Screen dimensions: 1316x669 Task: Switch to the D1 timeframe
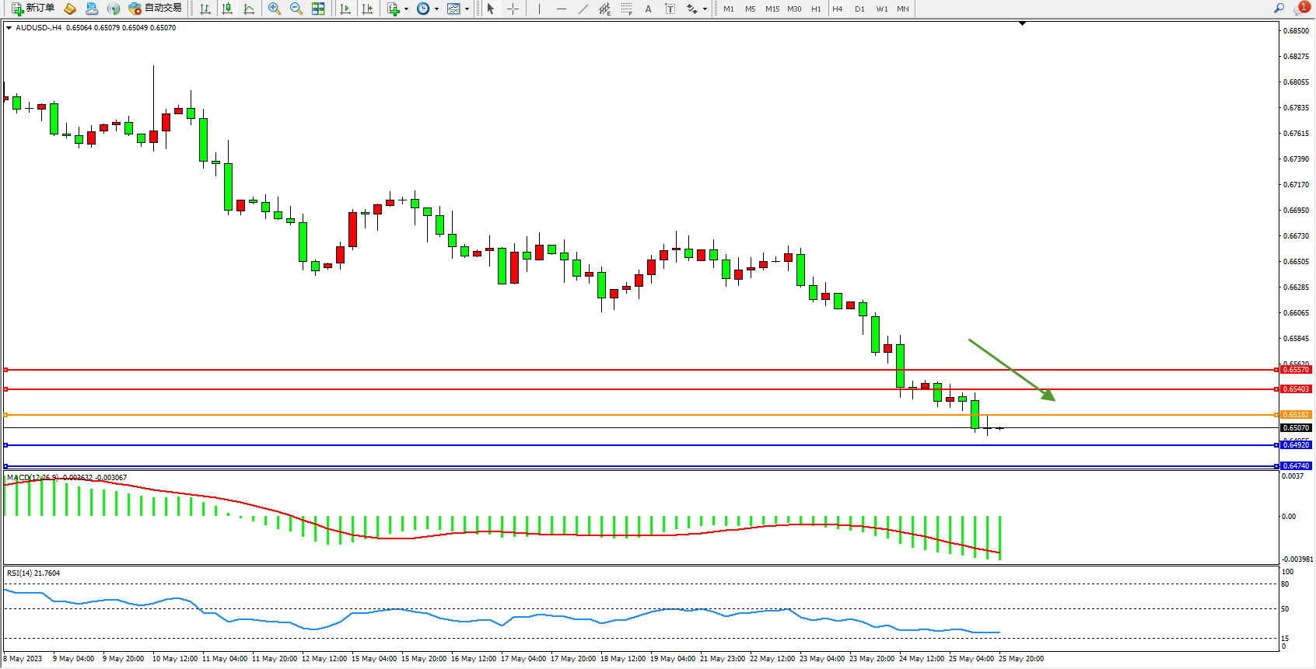[859, 9]
